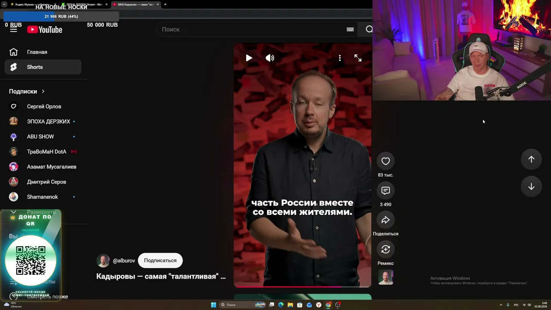Share the Short via Поделиться
Viewport: 551px width, 310px height.
click(x=386, y=220)
